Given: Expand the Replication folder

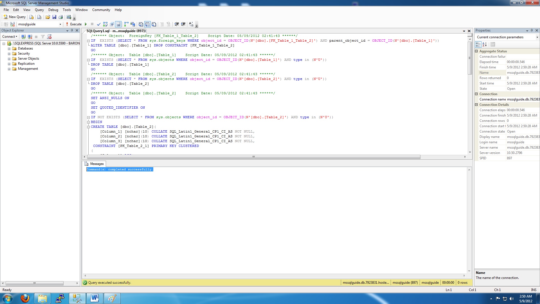Looking at the screenshot, I should (9, 64).
